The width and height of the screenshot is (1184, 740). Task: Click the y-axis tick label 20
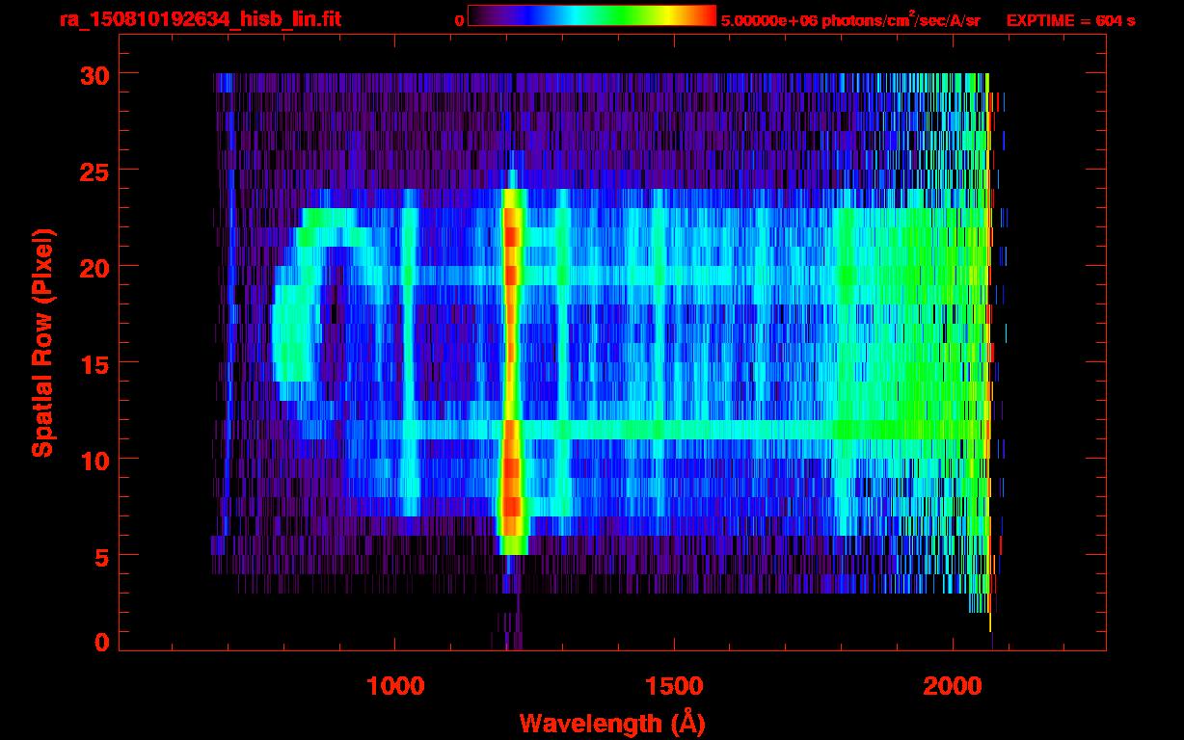pos(94,267)
